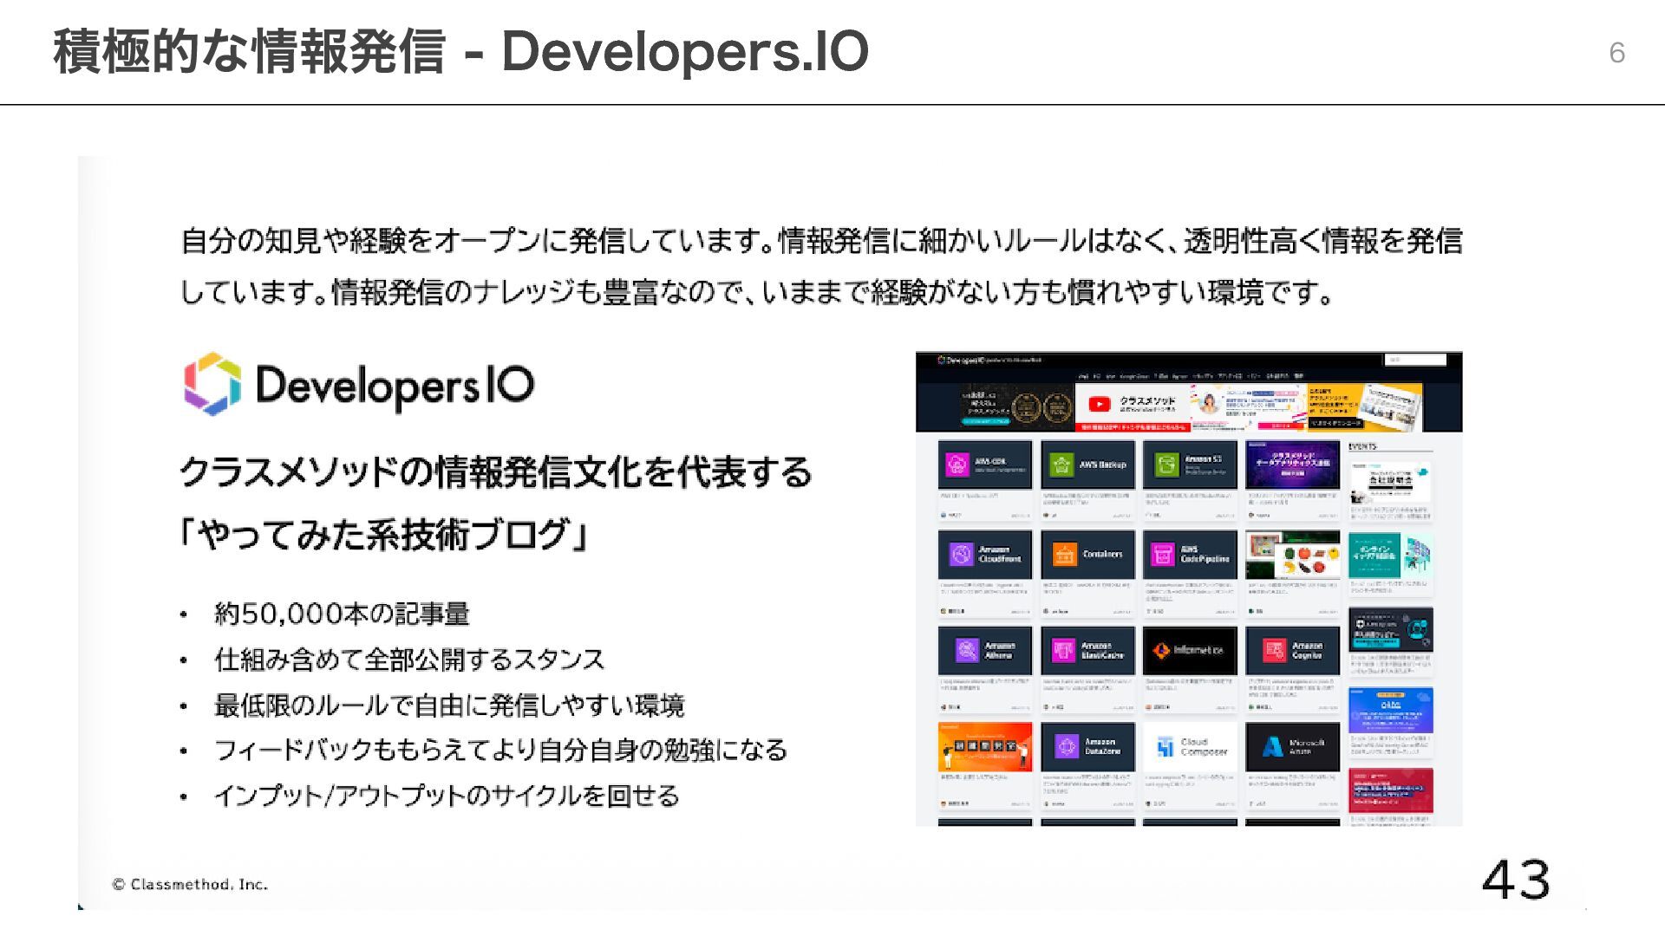Click the Amazon Cognito icon
The image size is (1665, 936).
point(1273,650)
